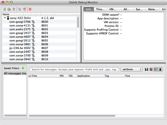Click the debug icon in the 3766 row

point(33,22)
